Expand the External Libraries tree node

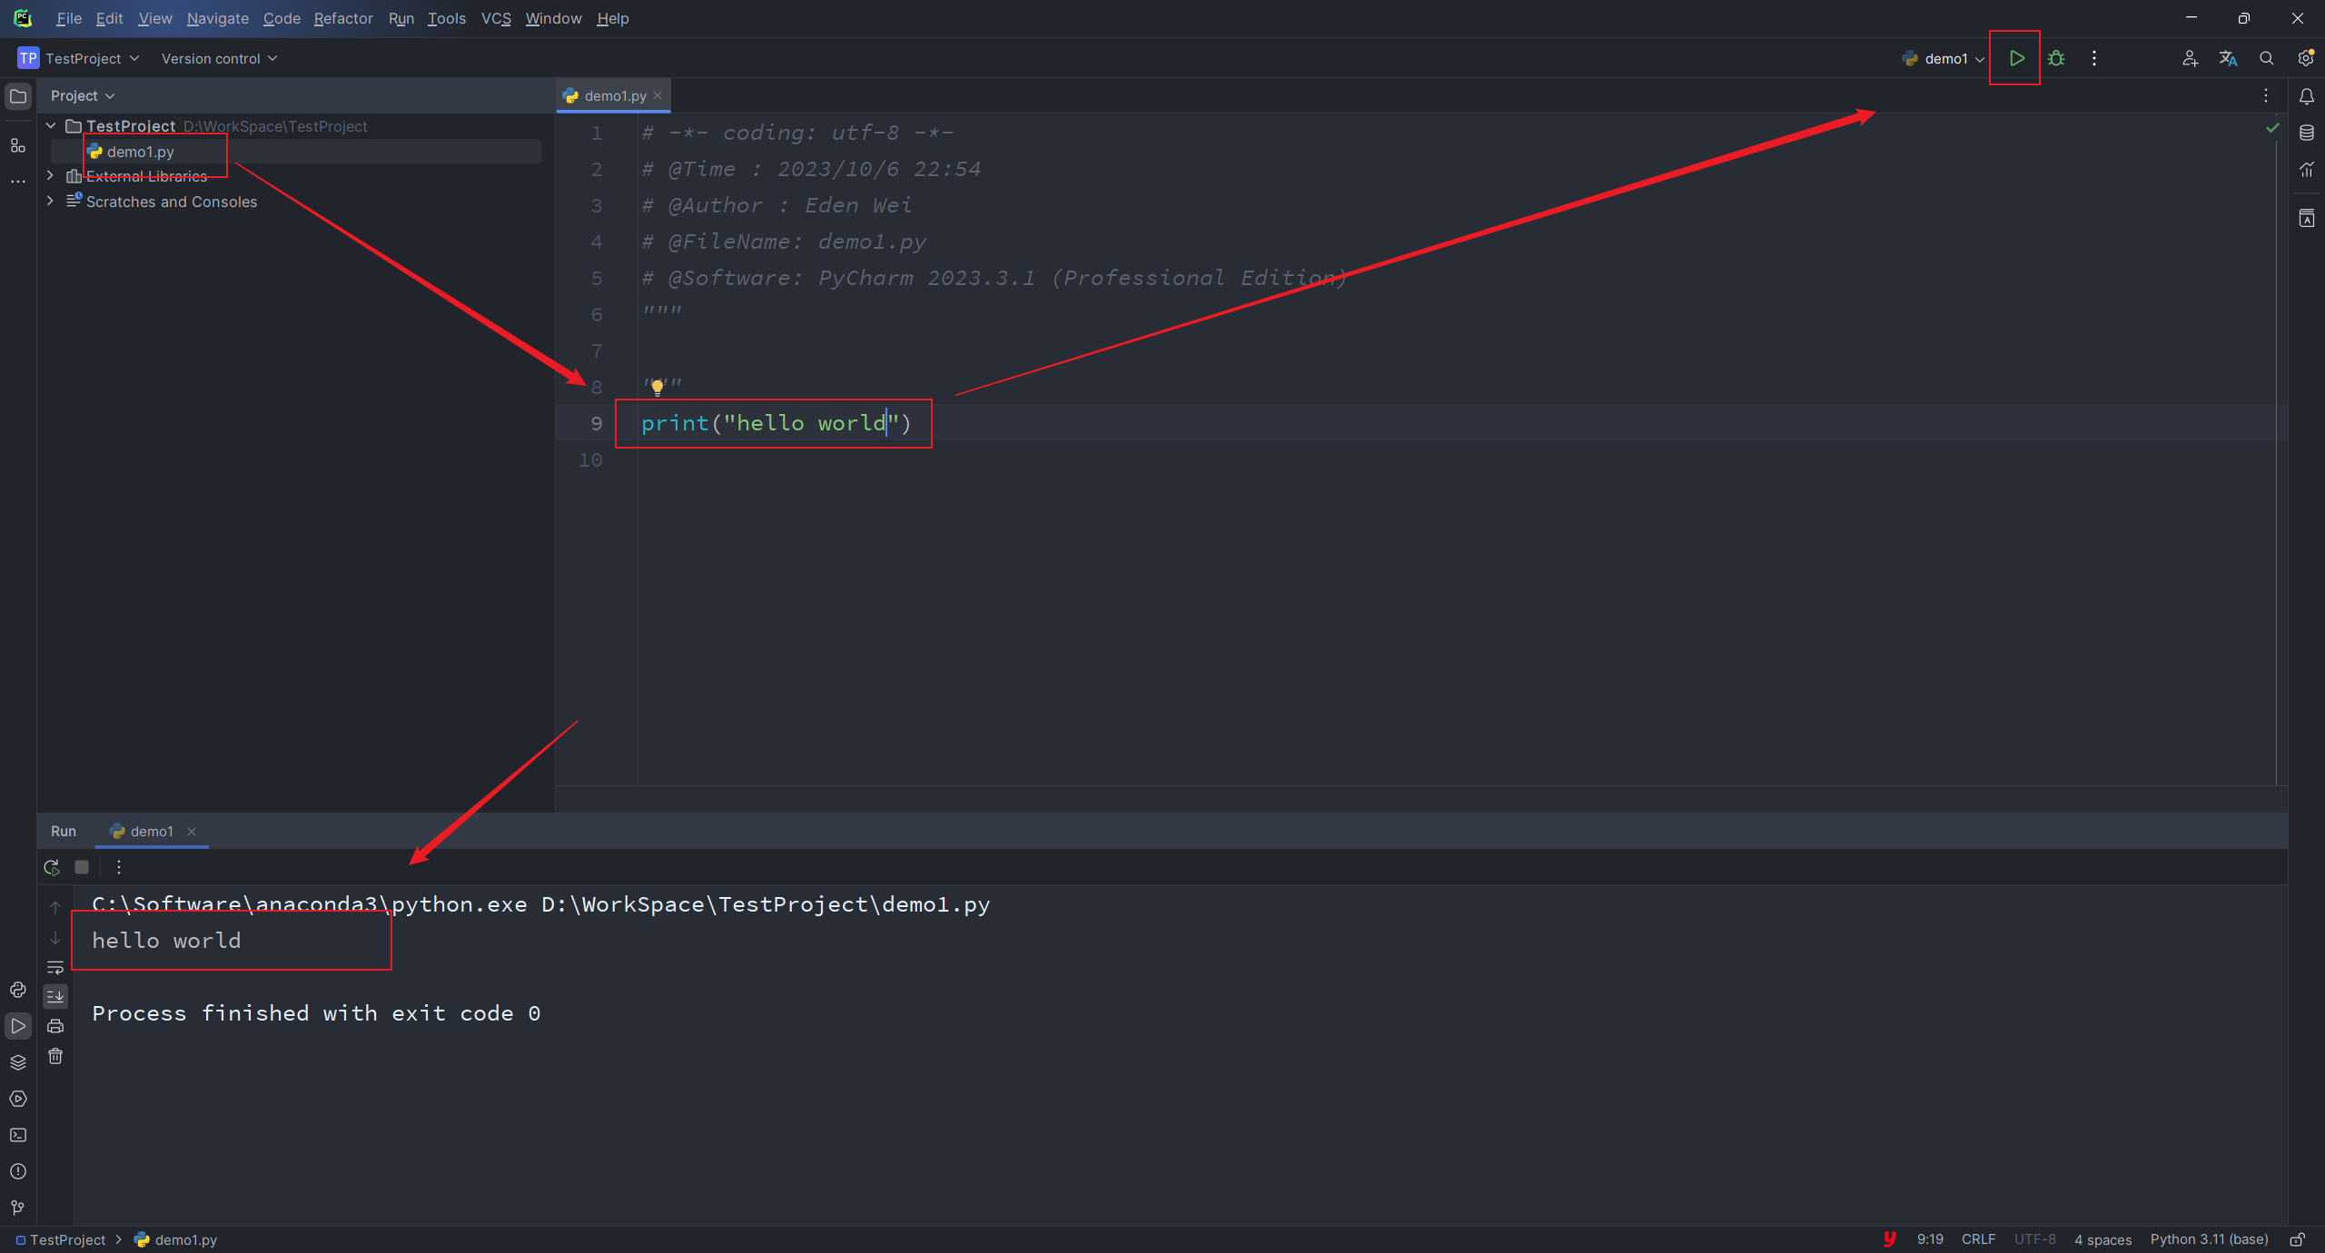[51, 176]
